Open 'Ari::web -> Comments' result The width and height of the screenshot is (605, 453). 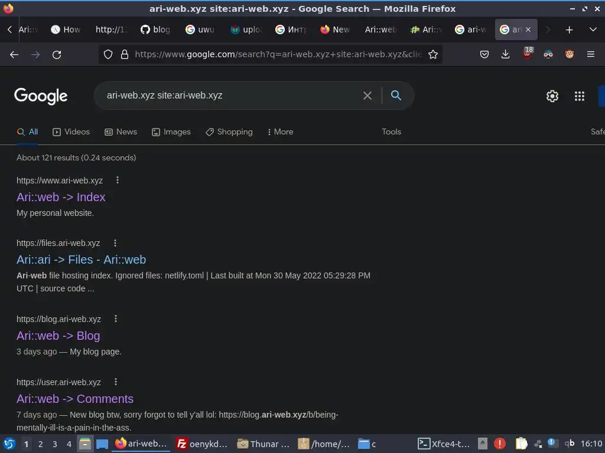coord(75,399)
